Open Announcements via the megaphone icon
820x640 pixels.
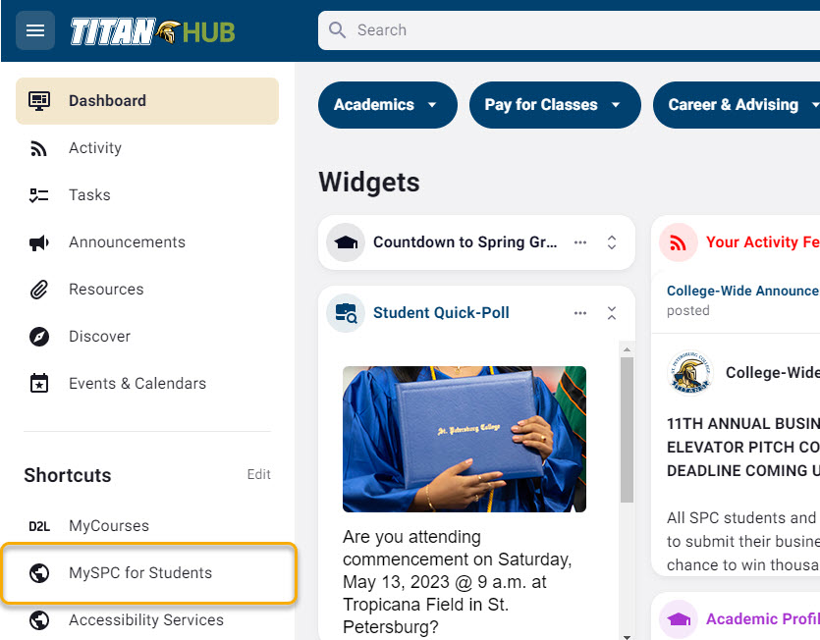point(39,241)
